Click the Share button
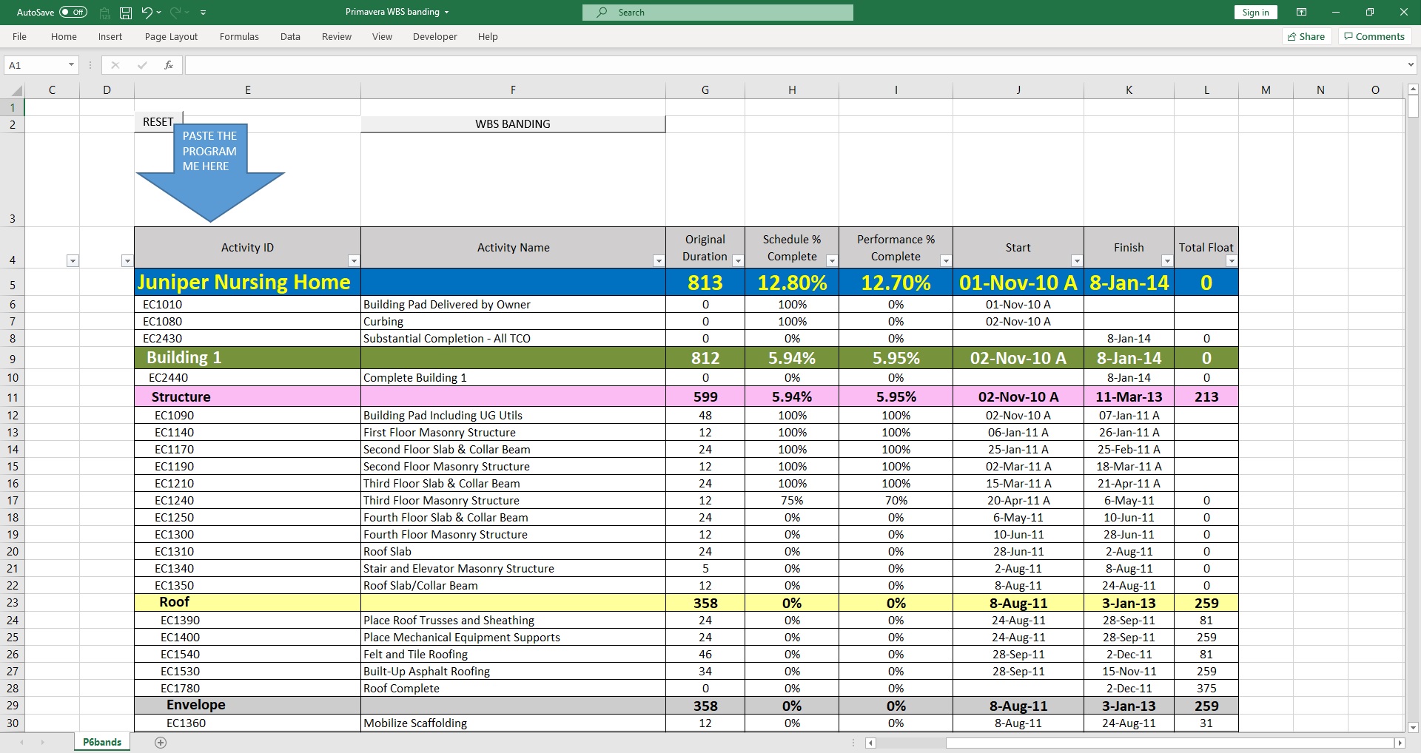 (1306, 36)
